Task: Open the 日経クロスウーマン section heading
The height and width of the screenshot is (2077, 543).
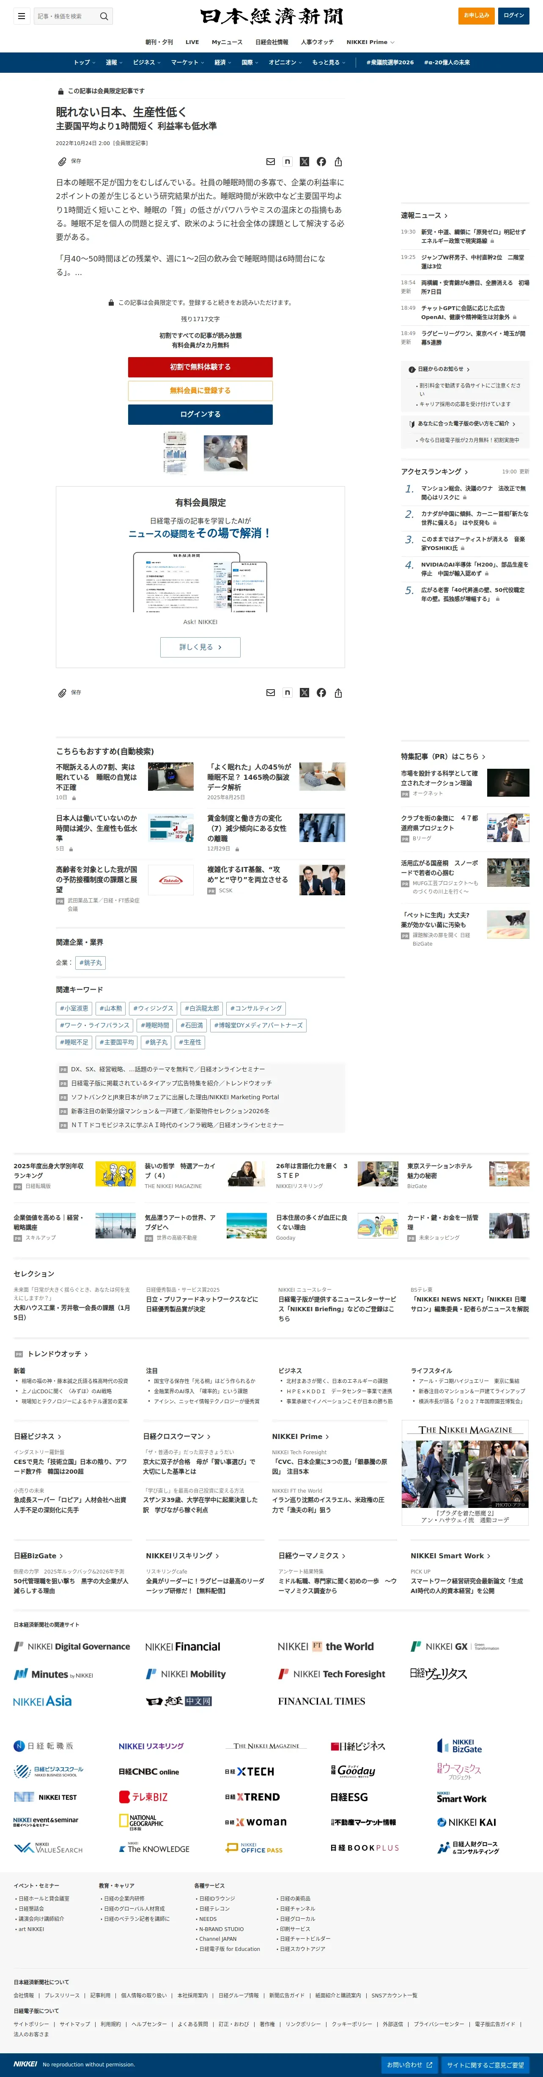Action: click(176, 1436)
